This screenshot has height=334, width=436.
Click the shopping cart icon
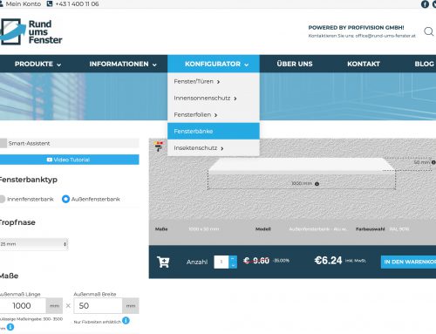pos(163,262)
